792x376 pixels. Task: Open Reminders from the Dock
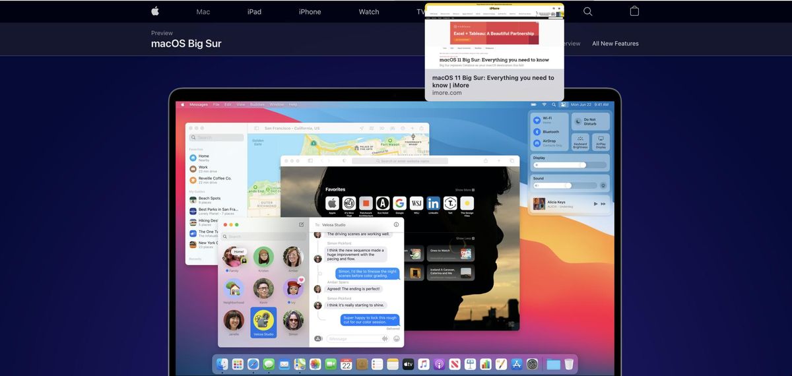coord(378,364)
